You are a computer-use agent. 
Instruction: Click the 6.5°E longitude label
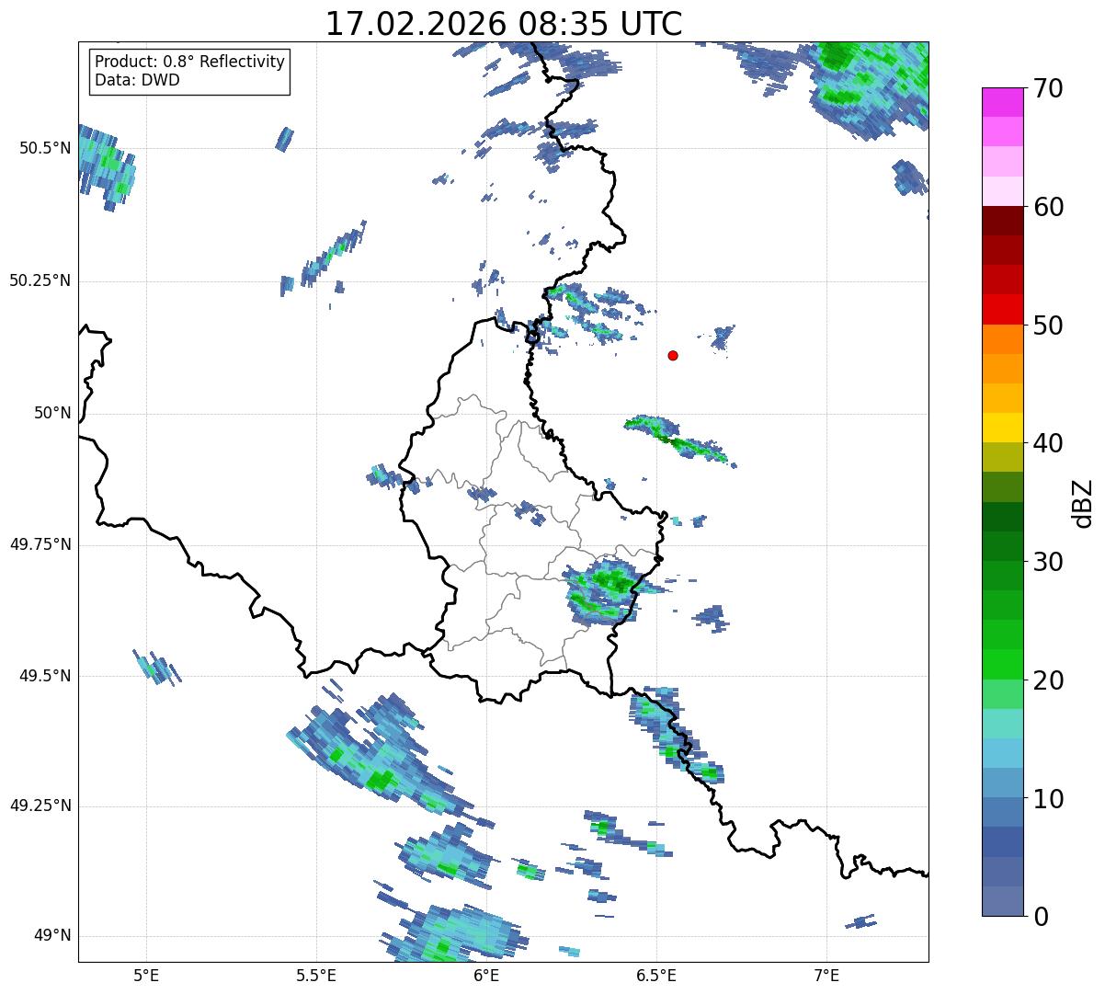[656, 975]
